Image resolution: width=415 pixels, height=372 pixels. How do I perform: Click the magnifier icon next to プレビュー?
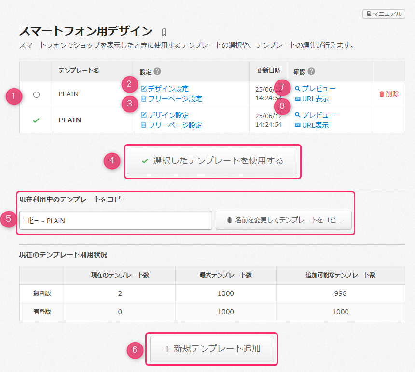(298, 88)
